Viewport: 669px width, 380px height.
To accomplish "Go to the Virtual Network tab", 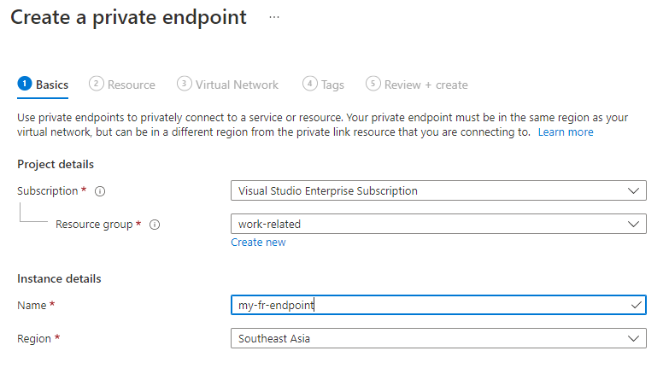I will (x=237, y=85).
